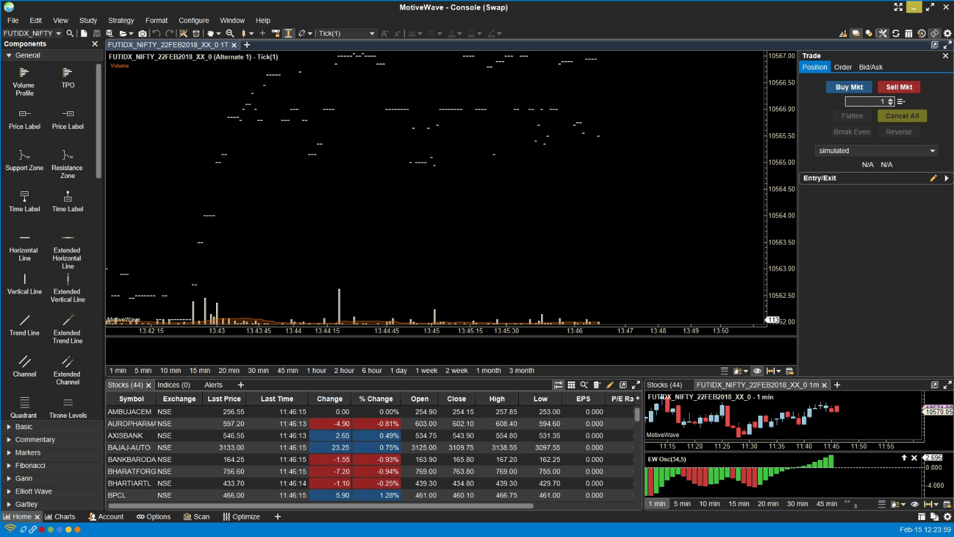954x537 pixels.
Task: Expand the Basic components section
Action: [9, 427]
